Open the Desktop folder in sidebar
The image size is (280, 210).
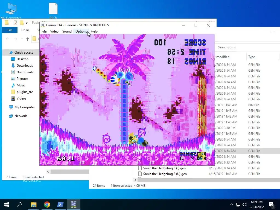(22, 59)
